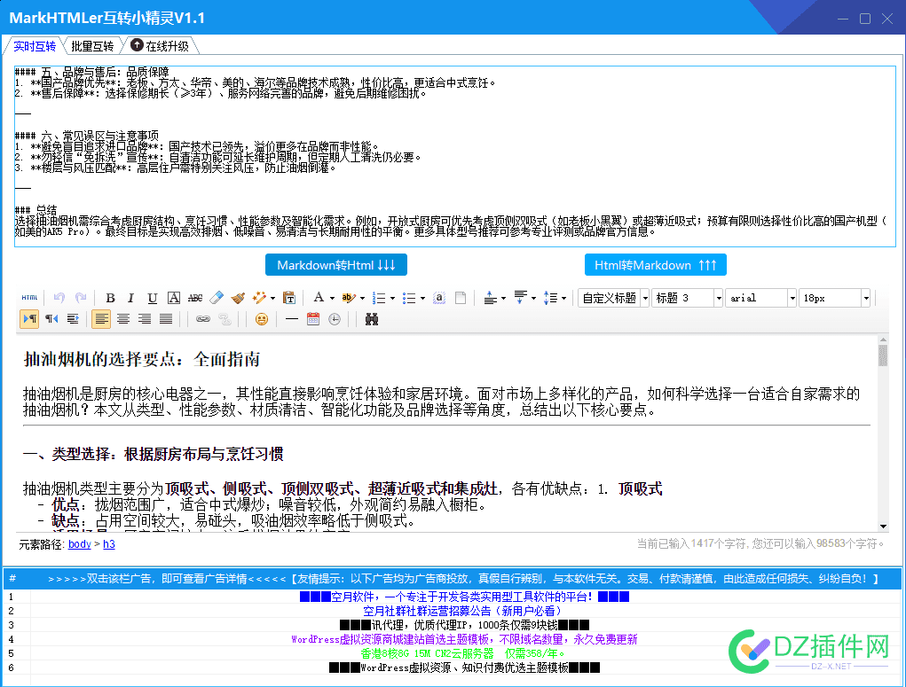The image size is (906, 687).
Task: Click the Redo icon
Action: coord(81,298)
